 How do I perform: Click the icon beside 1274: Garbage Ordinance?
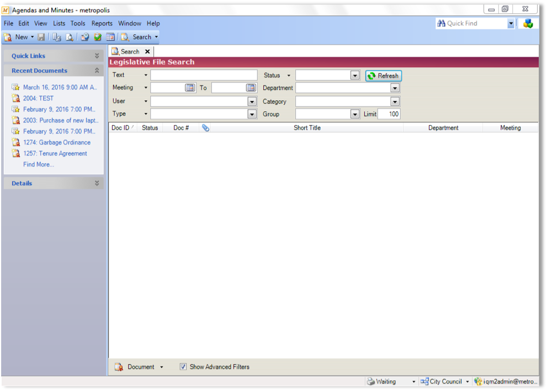click(15, 142)
